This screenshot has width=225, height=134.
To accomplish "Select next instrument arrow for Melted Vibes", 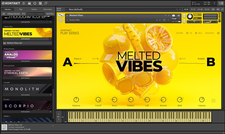I will click(x=169, y=15).
